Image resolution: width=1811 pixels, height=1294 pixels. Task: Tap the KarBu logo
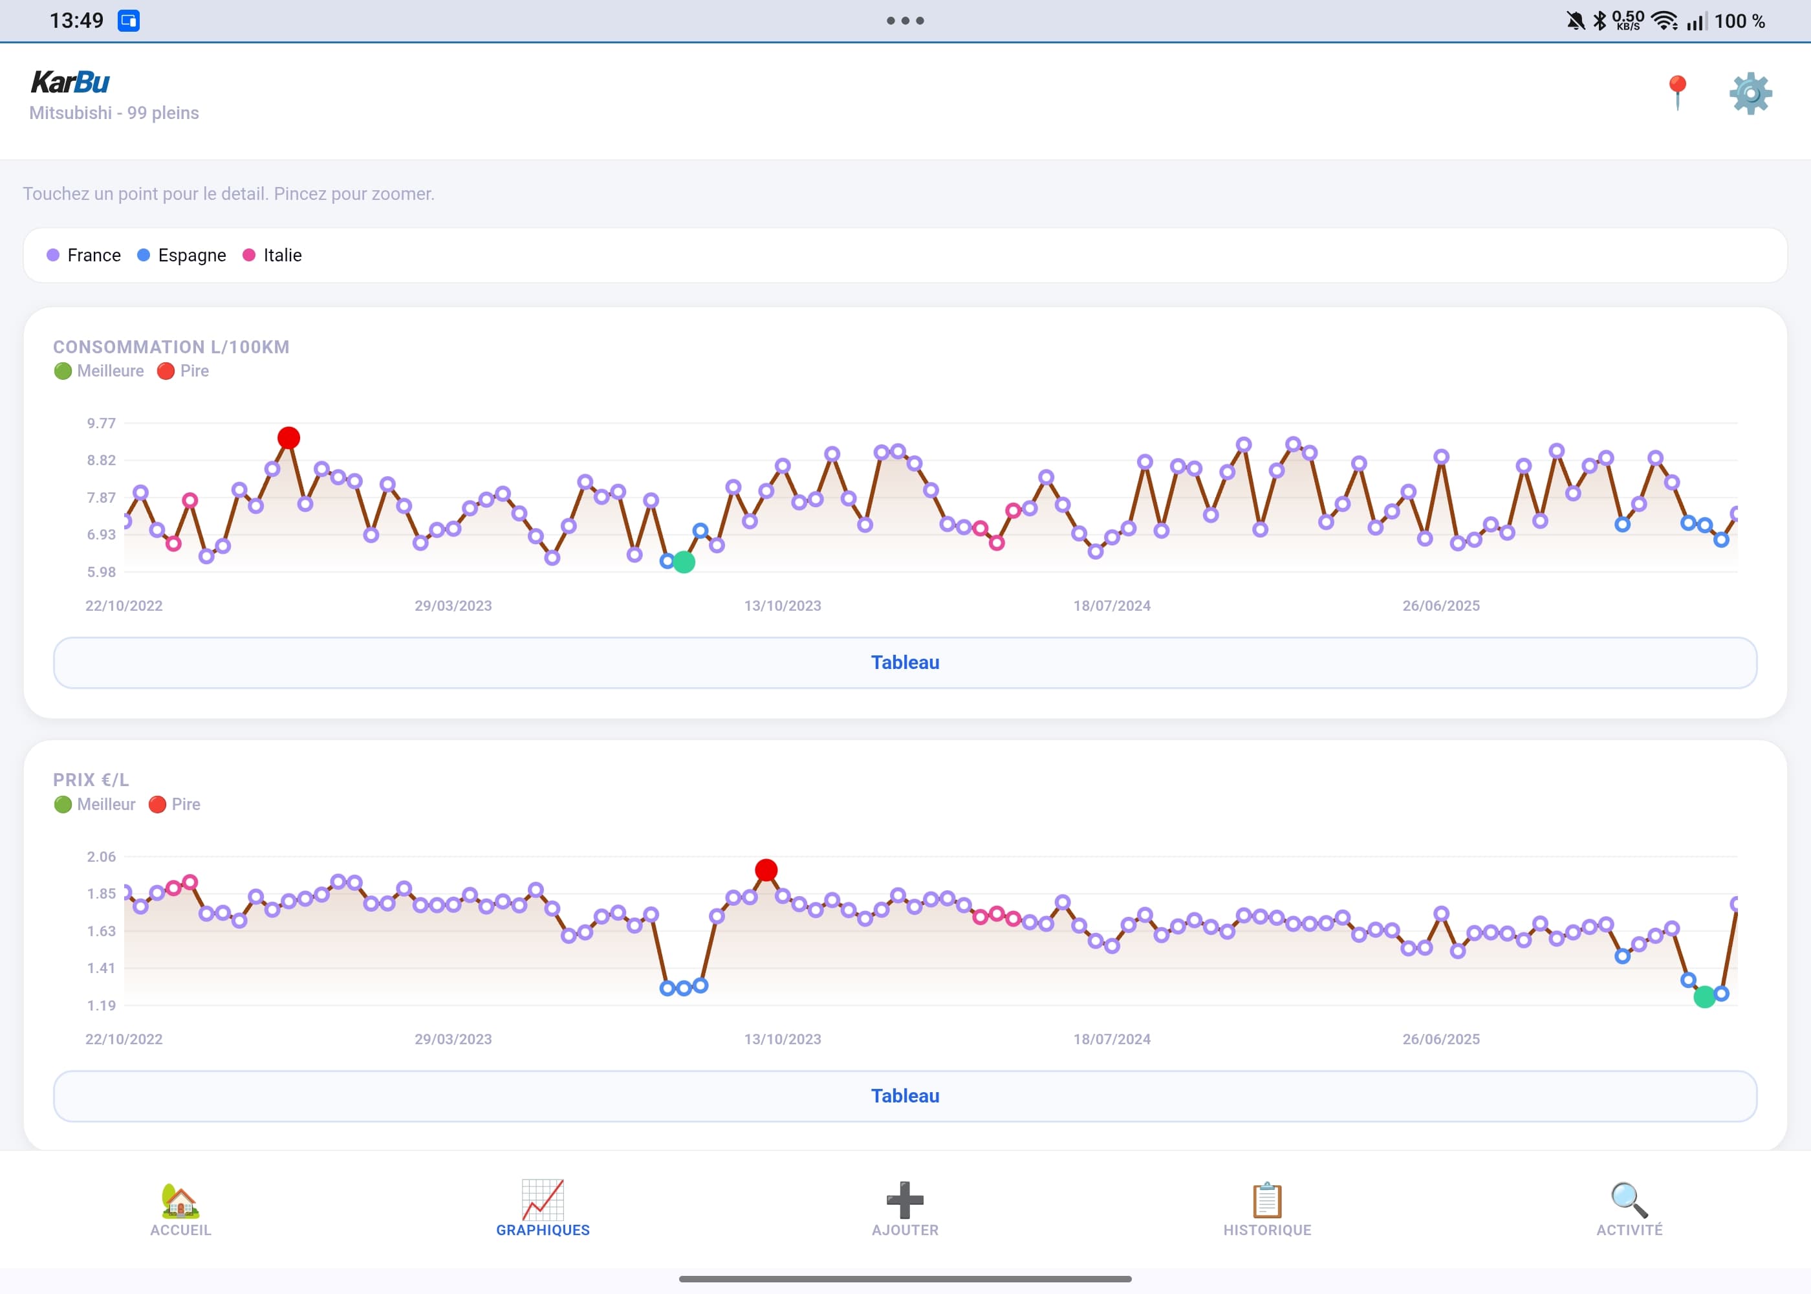[70, 82]
